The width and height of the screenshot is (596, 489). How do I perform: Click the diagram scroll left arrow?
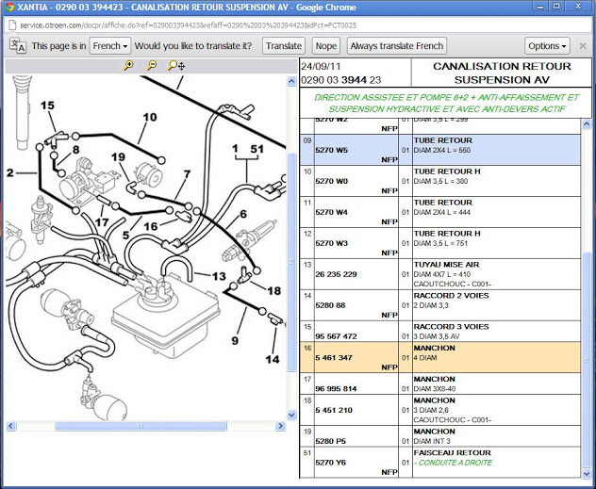11,426
